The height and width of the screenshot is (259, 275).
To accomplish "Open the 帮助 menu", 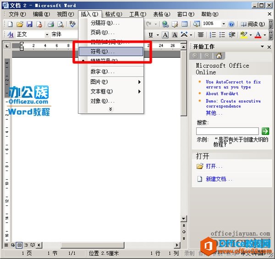I will click(210, 14).
